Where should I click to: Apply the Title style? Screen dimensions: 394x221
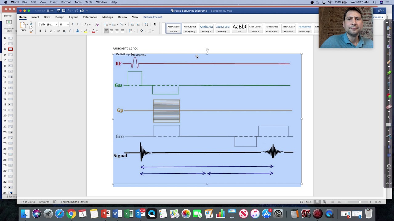pyautogui.click(x=239, y=28)
